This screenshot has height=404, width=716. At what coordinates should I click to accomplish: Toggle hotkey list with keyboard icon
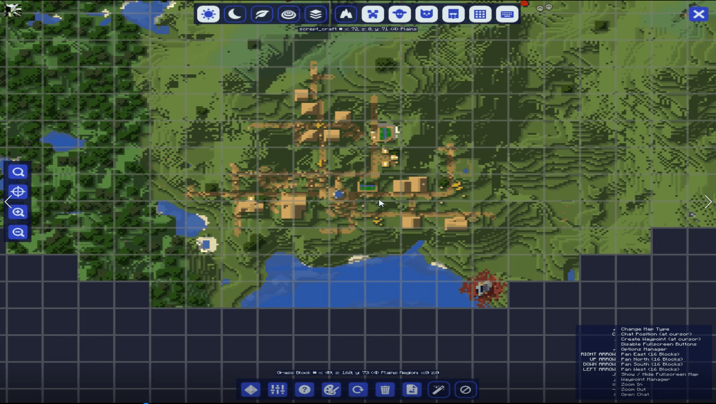click(x=507, y=13)
